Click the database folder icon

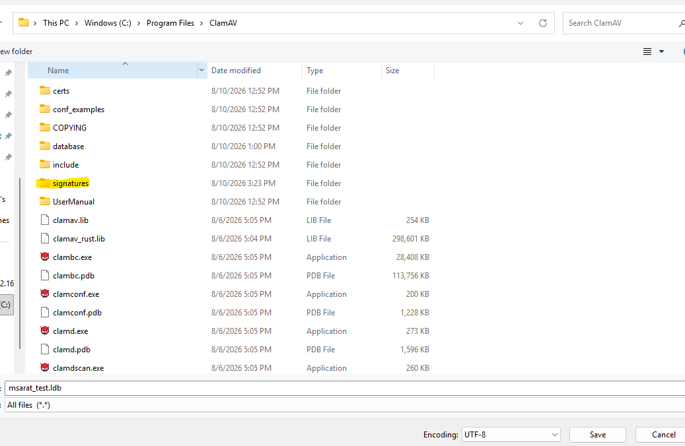(44, 146)
